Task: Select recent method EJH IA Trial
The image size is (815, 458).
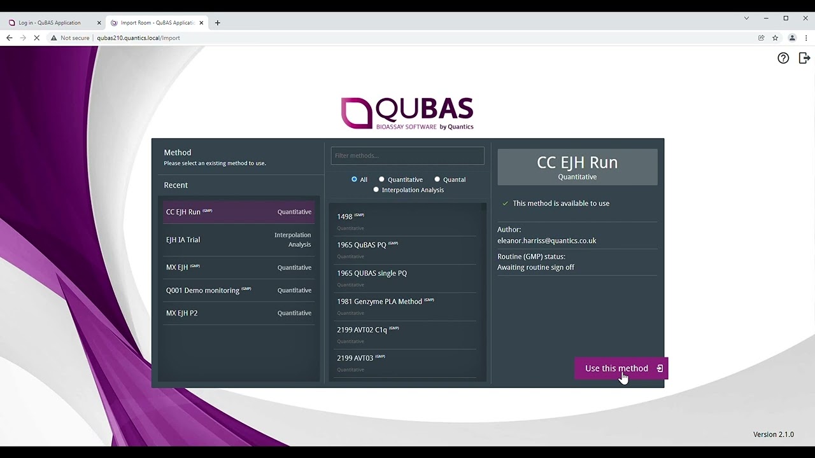Action: click(x=239, y=240)
